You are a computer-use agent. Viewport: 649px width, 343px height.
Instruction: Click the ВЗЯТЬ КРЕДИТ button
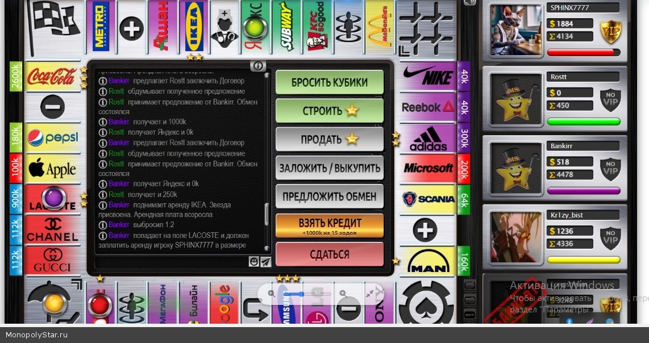click(x=330, y=225)
